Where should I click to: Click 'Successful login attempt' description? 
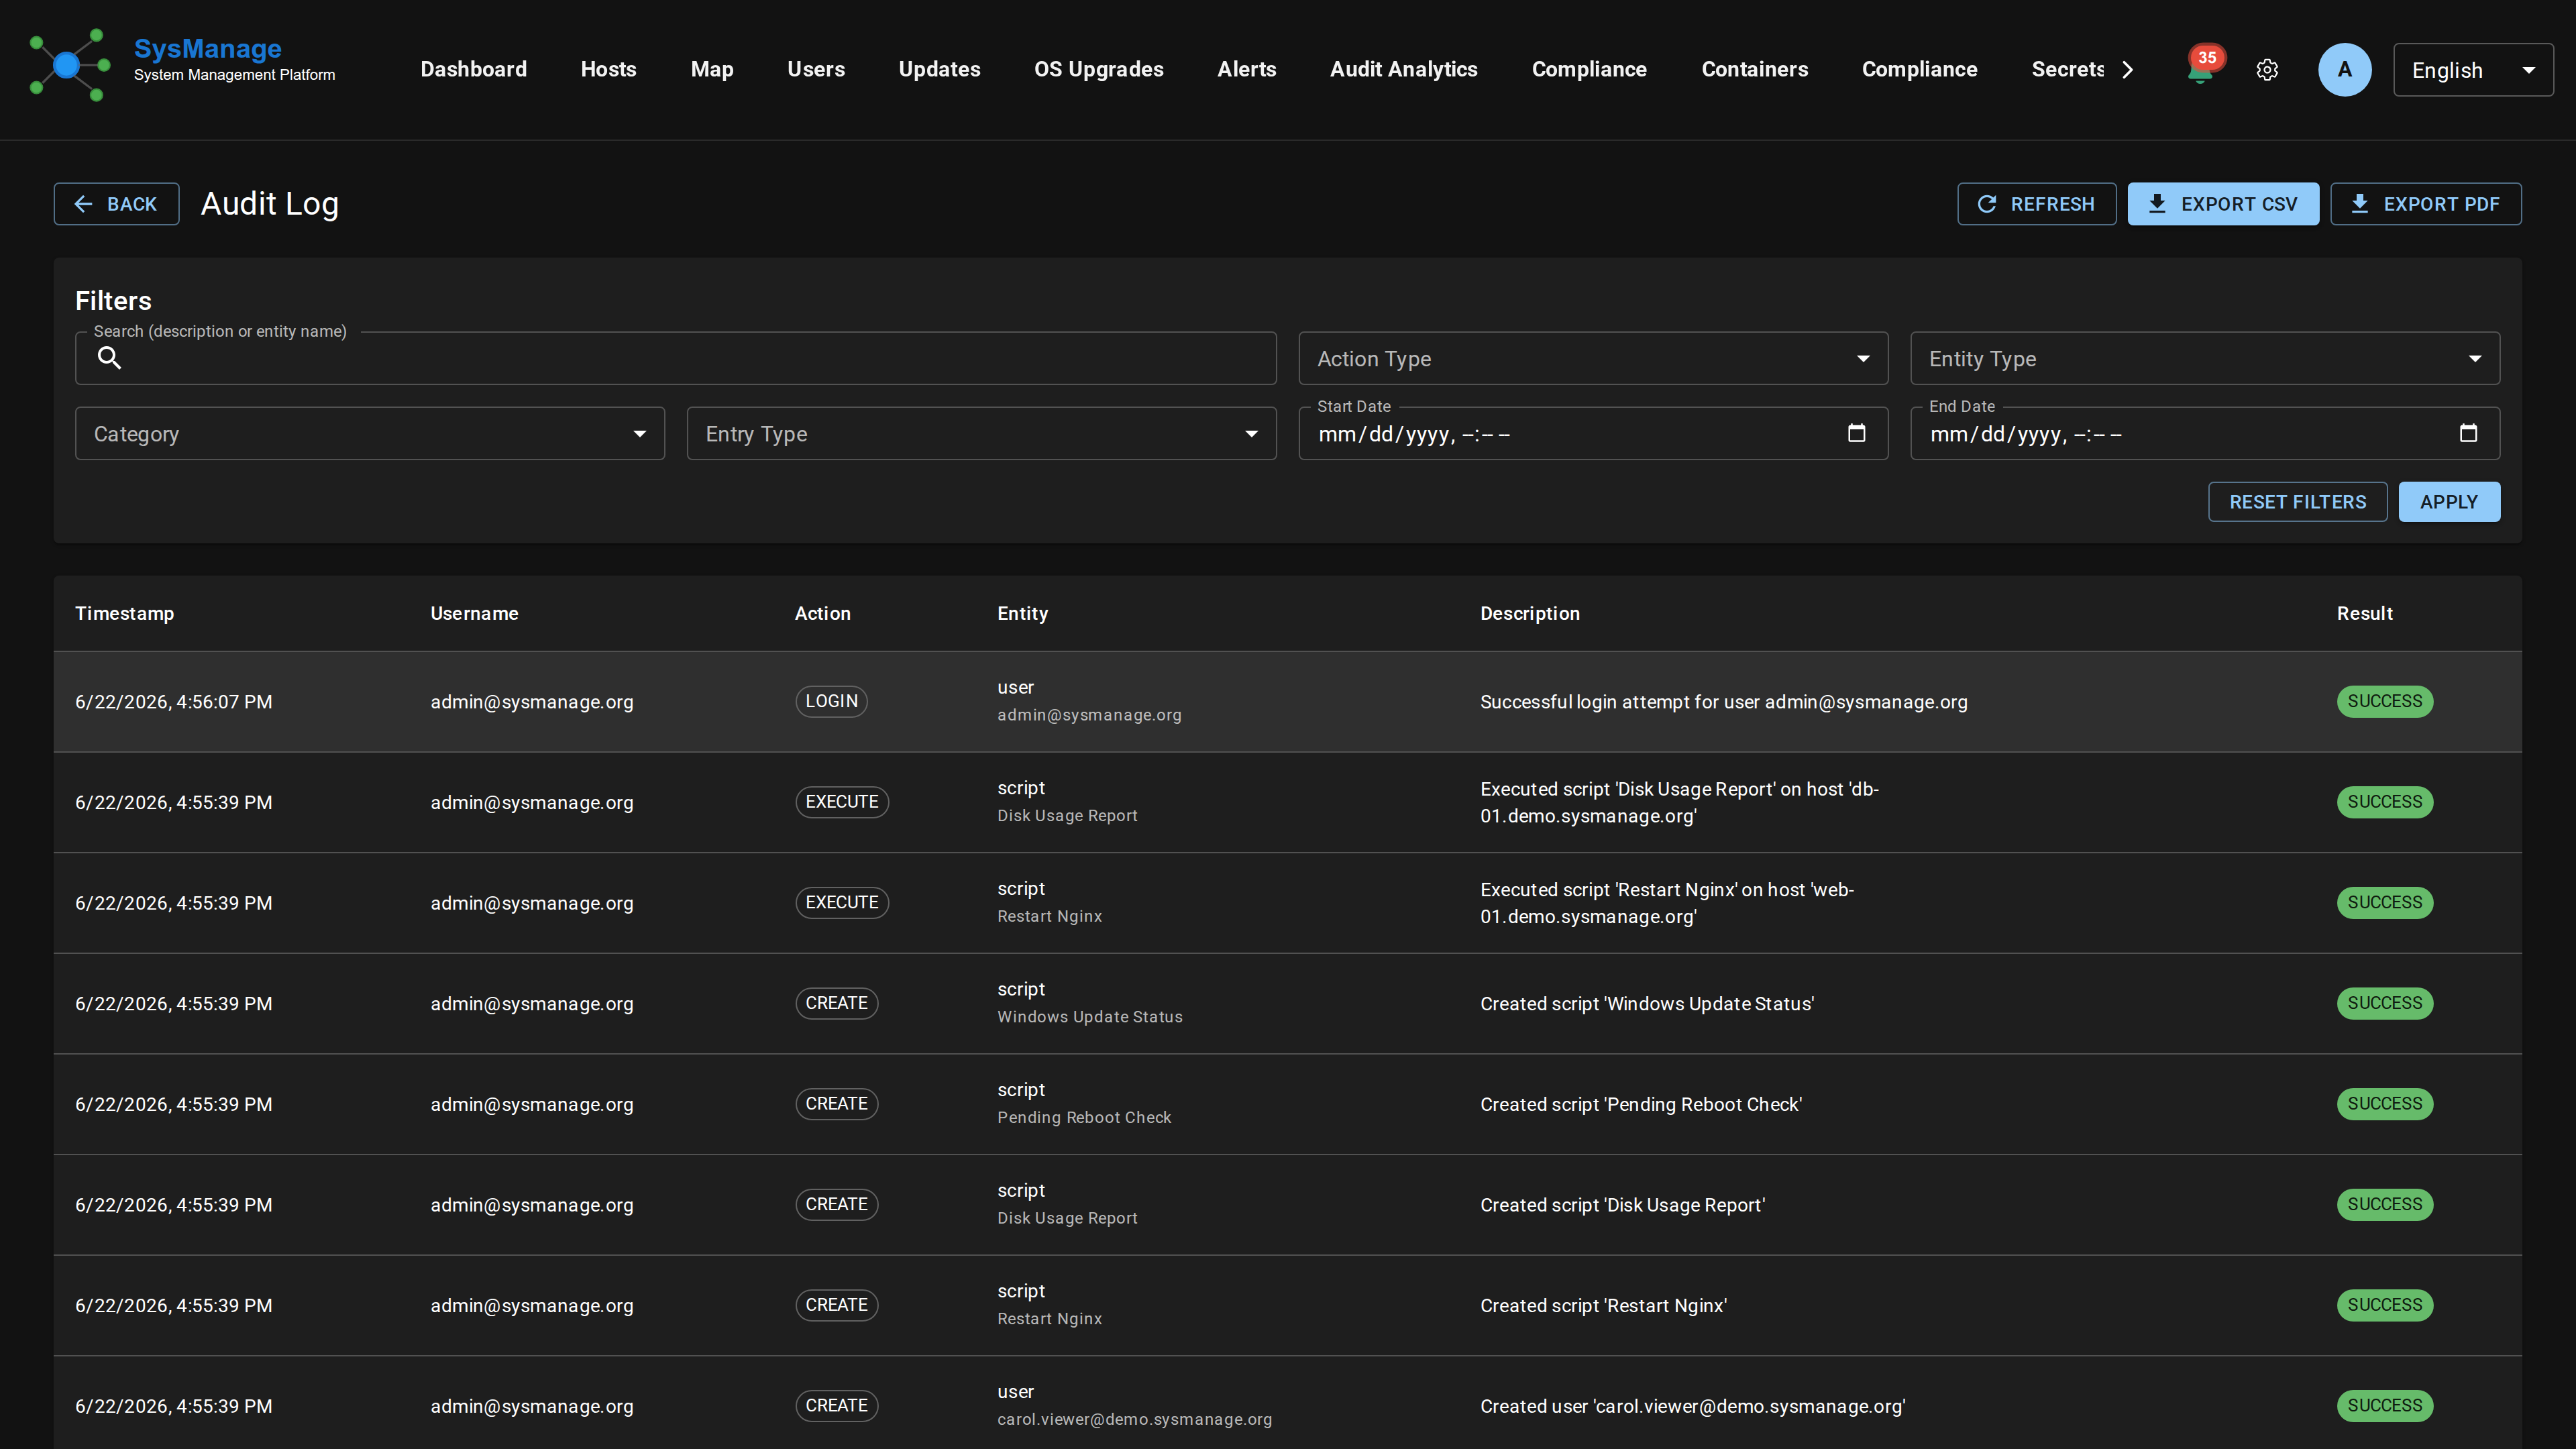click(1723, 702)
